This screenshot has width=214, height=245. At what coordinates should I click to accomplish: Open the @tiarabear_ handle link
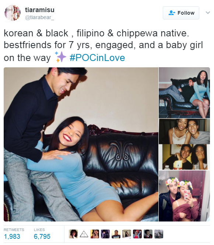pos(40,17)
